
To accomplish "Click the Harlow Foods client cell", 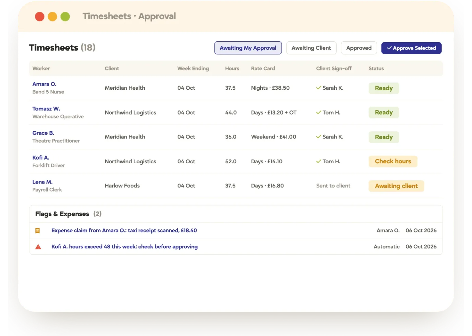I will pos(122,186).
